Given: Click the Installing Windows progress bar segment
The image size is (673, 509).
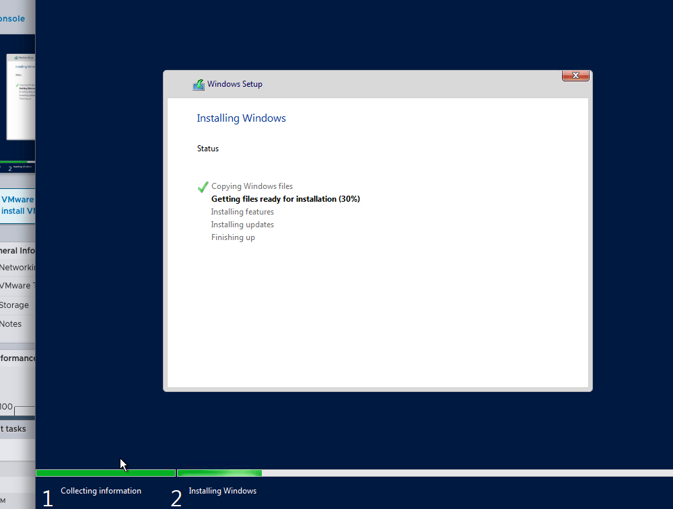Looking at the screenshot, I should [219, 473].
